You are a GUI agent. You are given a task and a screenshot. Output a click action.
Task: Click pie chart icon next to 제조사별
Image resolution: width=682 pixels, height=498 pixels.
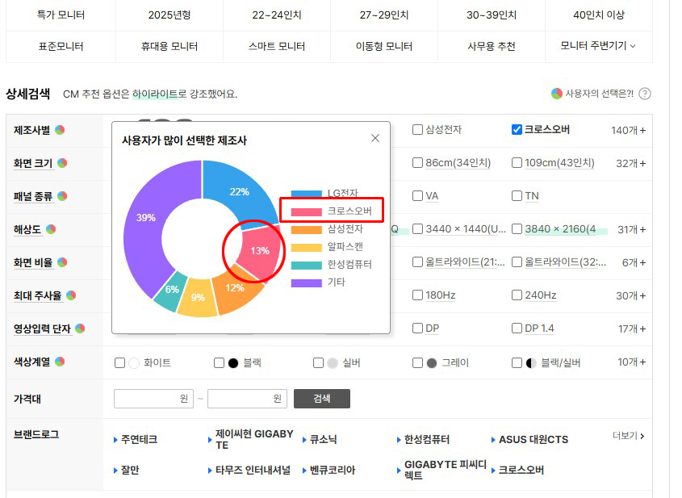point(61,130)
